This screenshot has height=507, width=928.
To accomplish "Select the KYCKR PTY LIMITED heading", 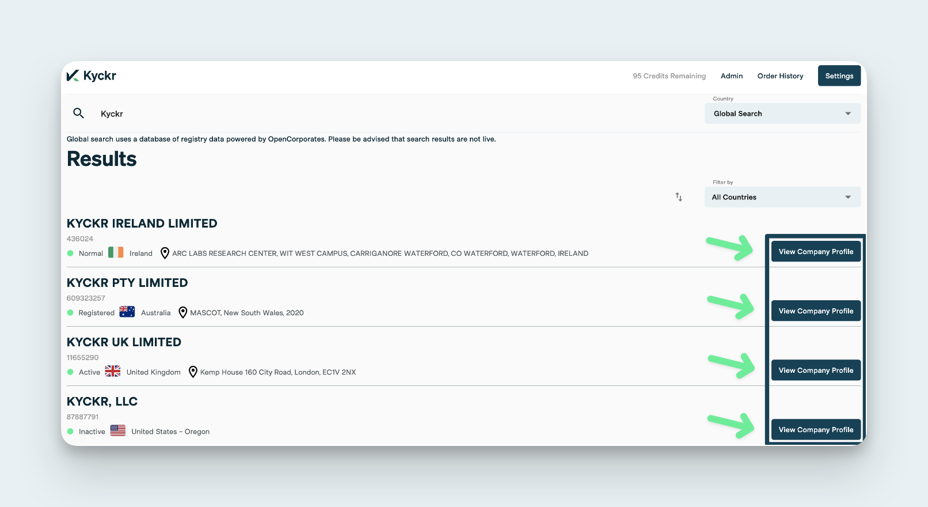I will click(127, 283).
